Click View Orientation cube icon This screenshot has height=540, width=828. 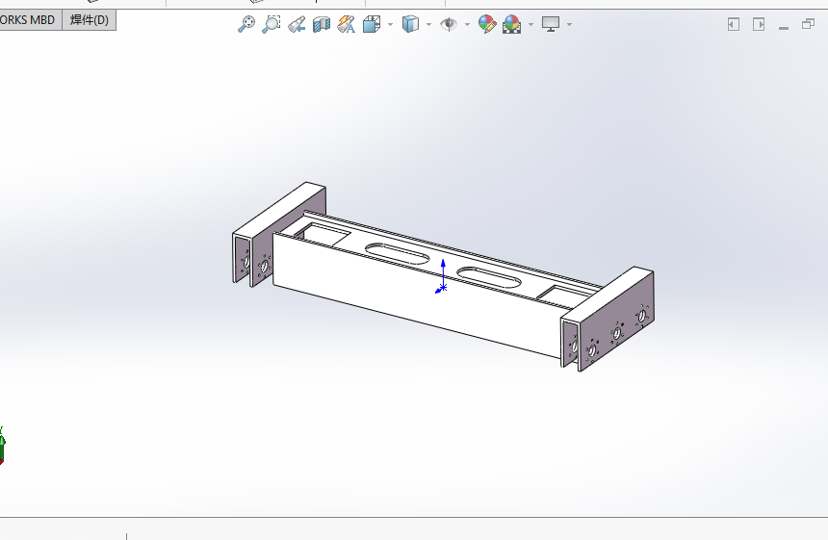click(372, 24)
